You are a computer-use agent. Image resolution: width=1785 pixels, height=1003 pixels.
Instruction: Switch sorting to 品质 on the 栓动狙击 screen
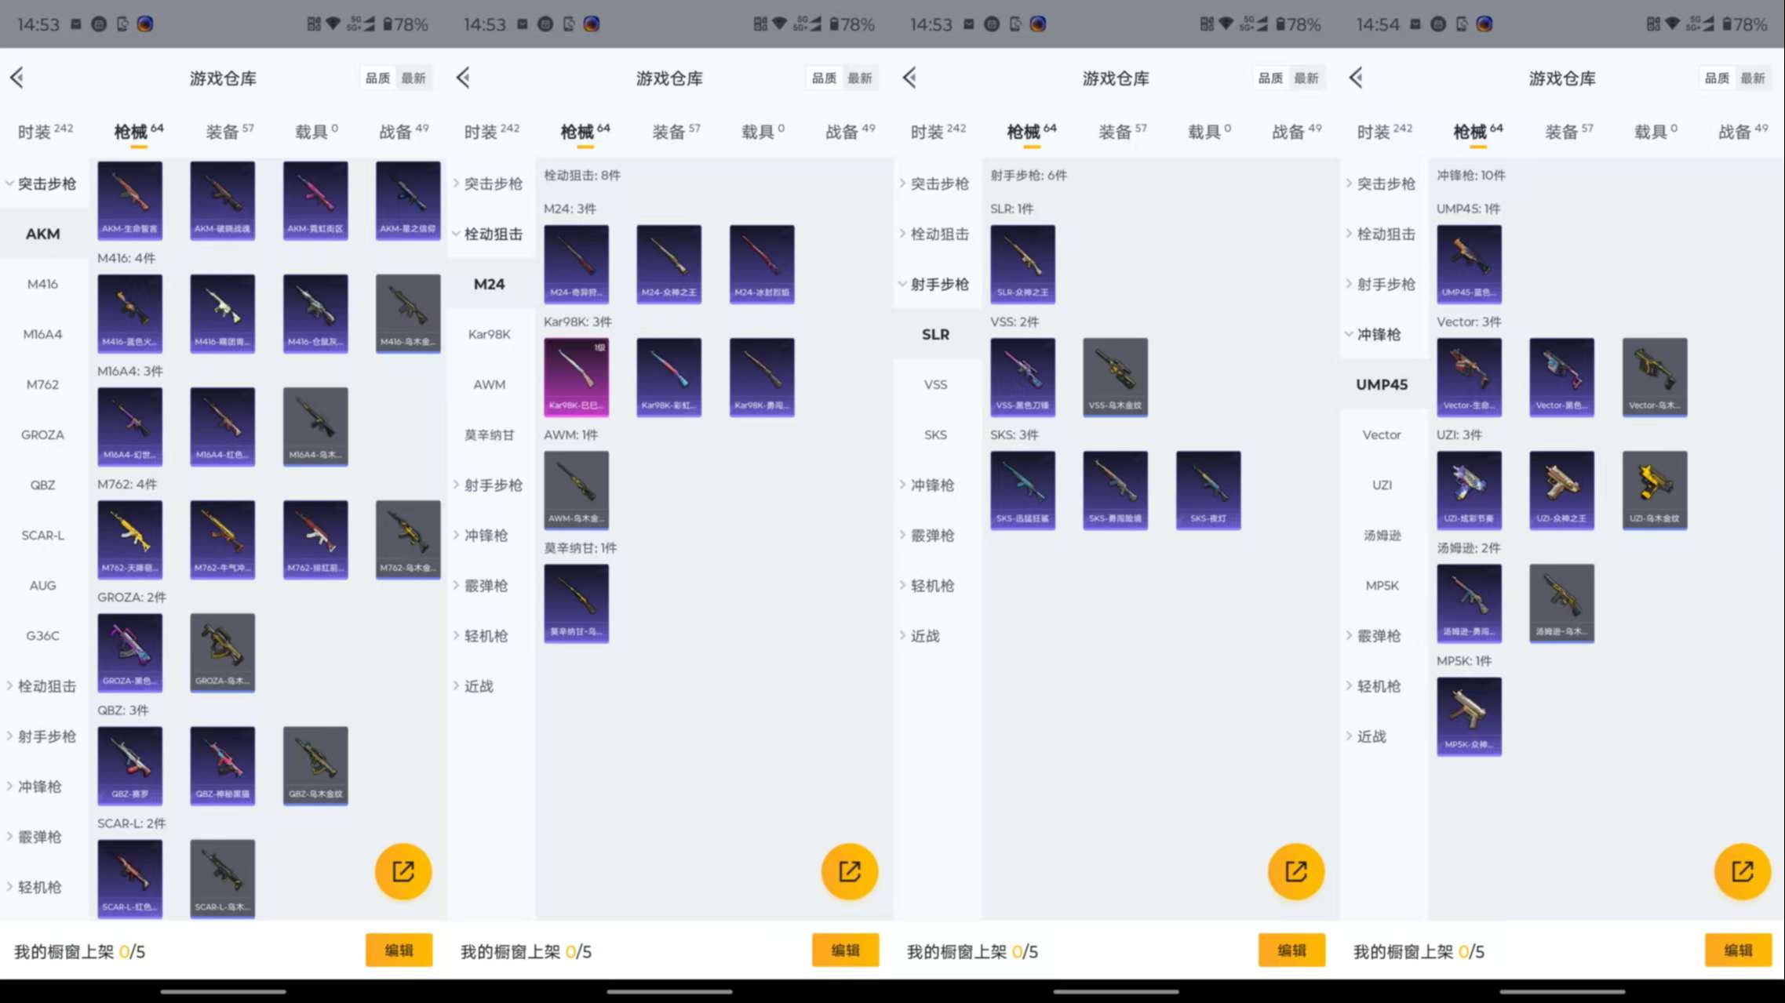point(823,78)
